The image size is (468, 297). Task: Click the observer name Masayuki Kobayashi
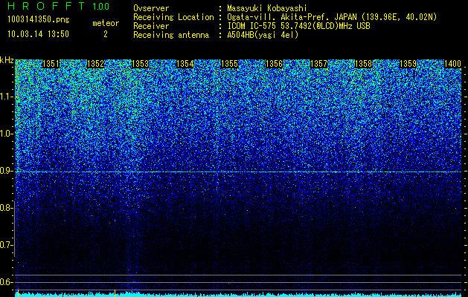coord(267,9)
